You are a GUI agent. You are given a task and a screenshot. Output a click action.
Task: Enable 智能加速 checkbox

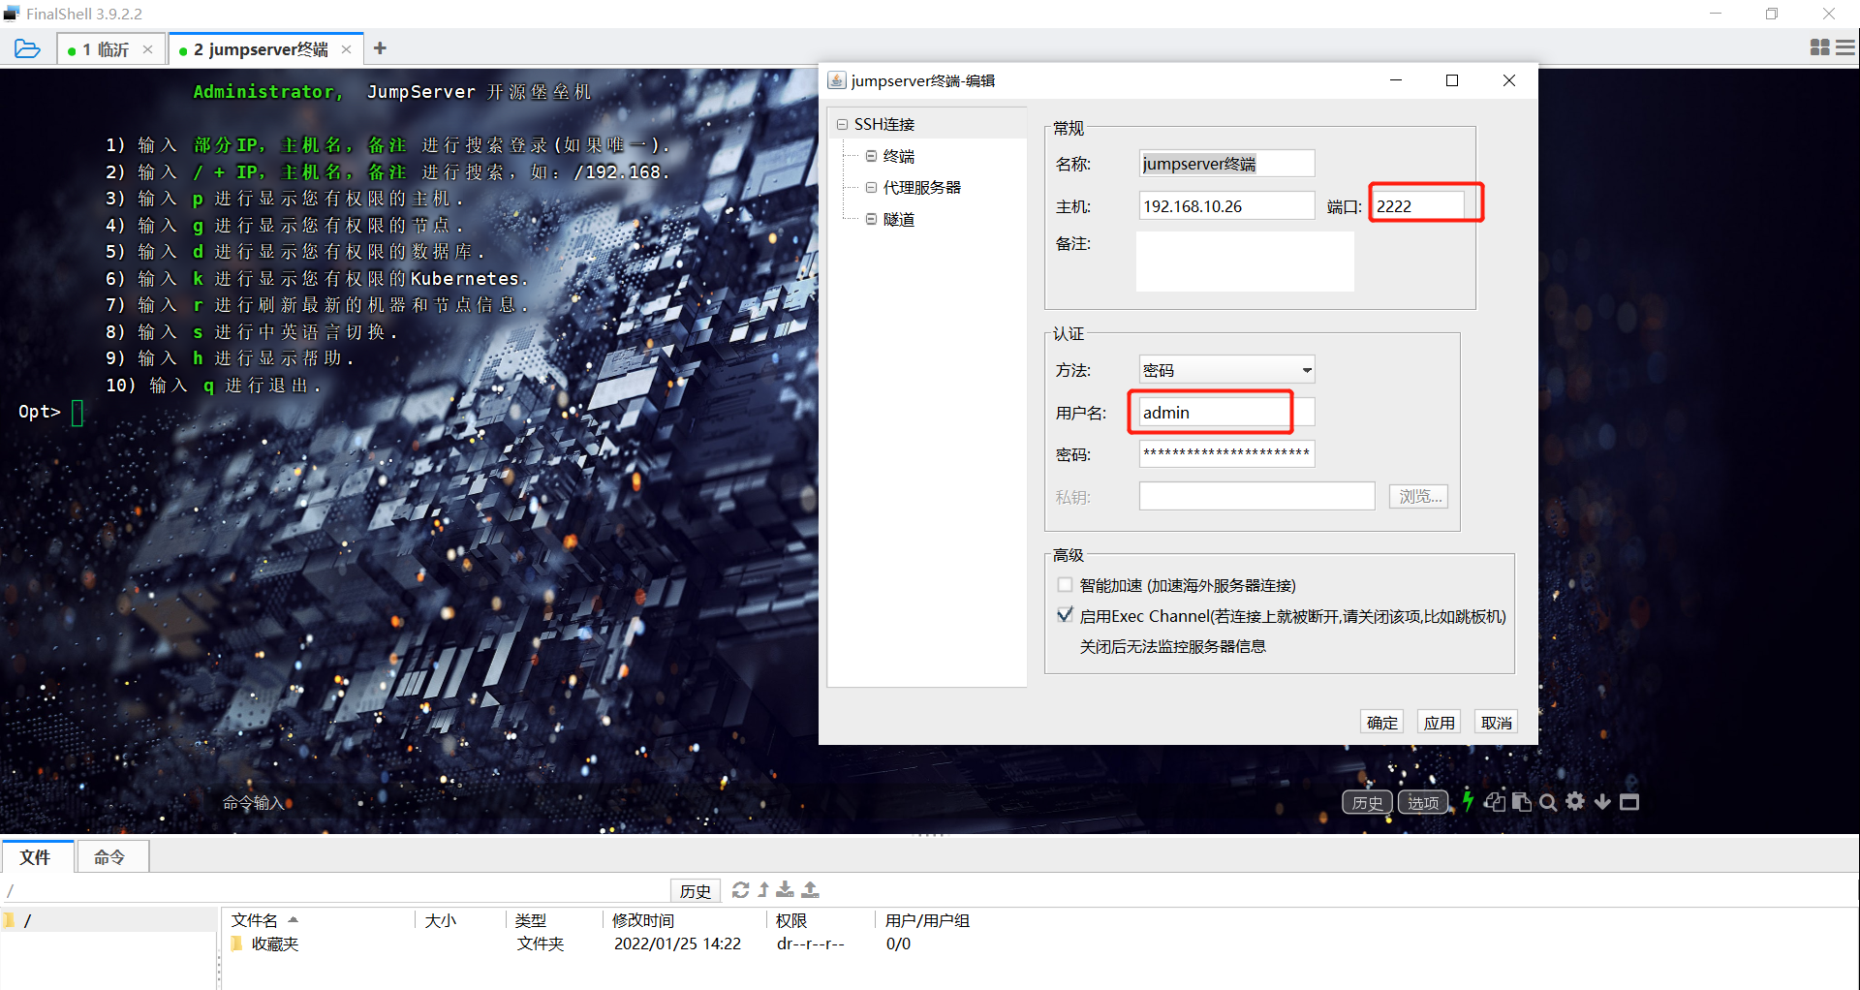(x=1066, y=585)
